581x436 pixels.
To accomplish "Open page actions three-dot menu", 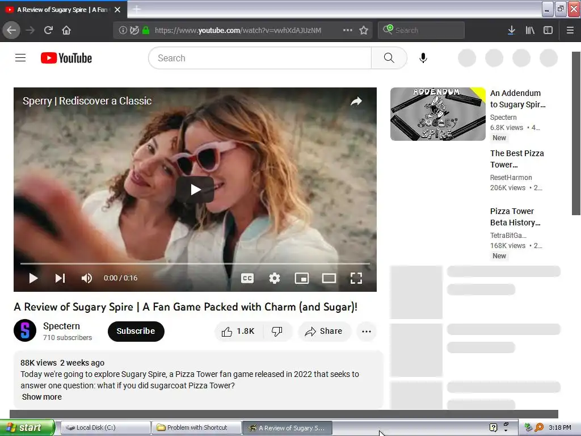I will pyautogui.click(x=348, y=31).
